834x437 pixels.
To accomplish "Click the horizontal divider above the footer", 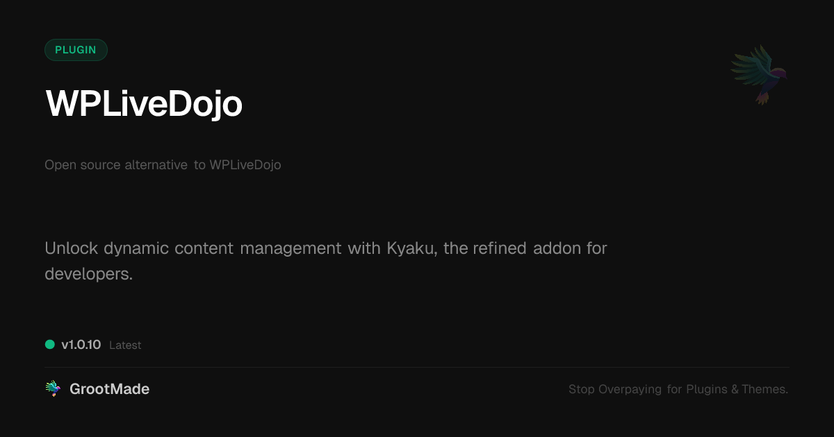I will [417, 367].
